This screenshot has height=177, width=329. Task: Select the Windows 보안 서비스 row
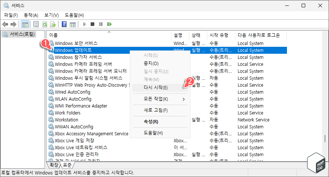tap(167, 43)
